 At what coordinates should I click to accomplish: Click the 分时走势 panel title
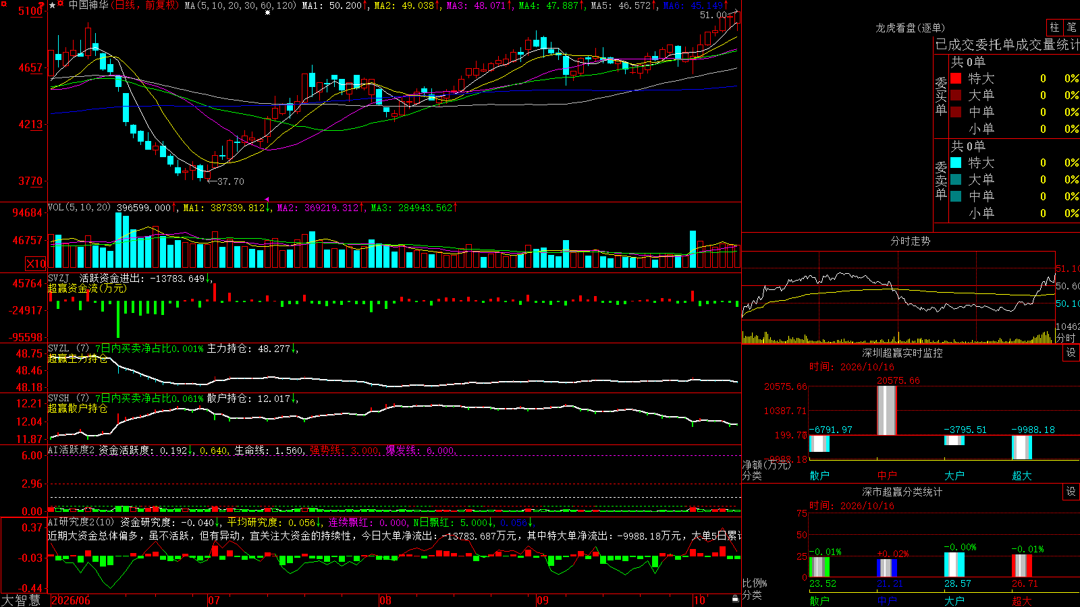click(x=910, y=241)
